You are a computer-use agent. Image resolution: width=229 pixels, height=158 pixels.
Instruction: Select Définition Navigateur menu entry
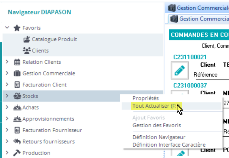click(159, 137)
